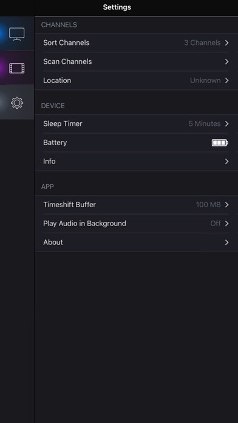The width and height of the screenshot is (238, 423).
Task: Tap the chevron on the About row
Action: click(x=226, y=242)
